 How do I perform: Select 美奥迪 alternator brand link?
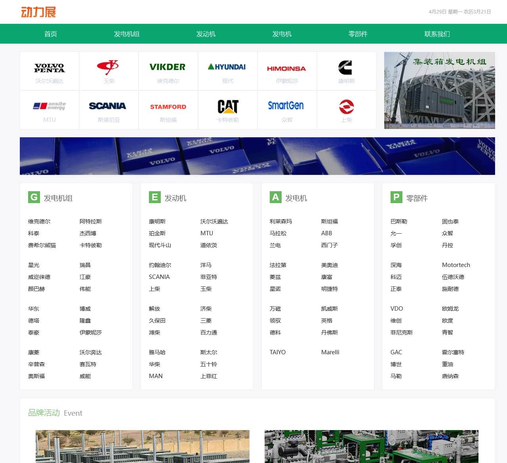point(330,265)
